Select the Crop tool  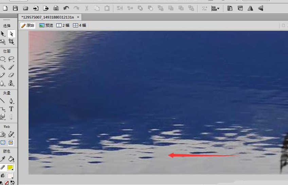point(11,42)
